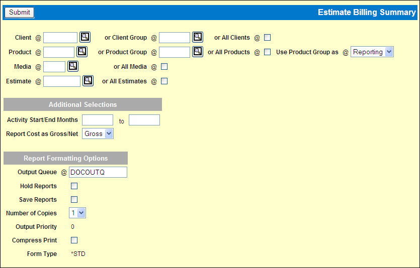Check the Compress Print box

[x=74, y=240]
